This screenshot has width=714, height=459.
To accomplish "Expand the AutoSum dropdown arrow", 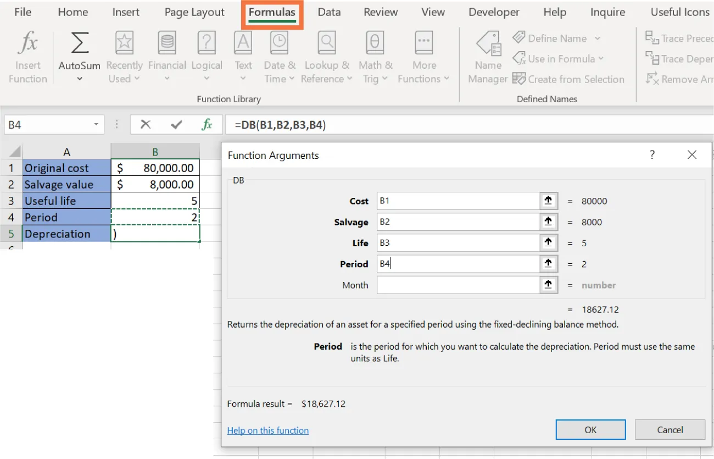I will click(79, 79).
